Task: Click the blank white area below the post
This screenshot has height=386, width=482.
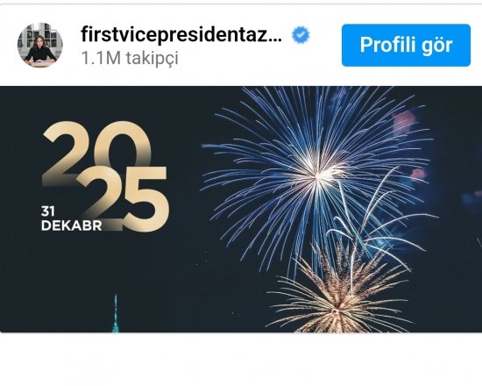Action: [241, 360]
